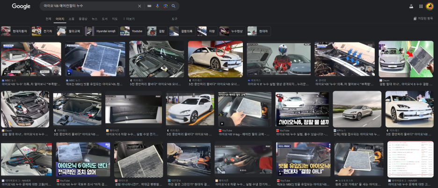The height and width of the screenshot is (188, 438).
Task: Switch to the 지도 tab
Action: [115, 19]
